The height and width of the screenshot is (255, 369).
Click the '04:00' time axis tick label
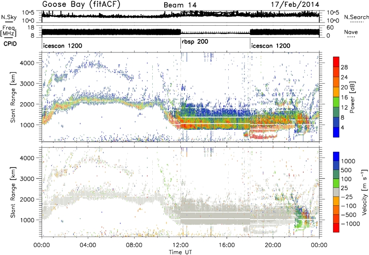click(88, 245)
